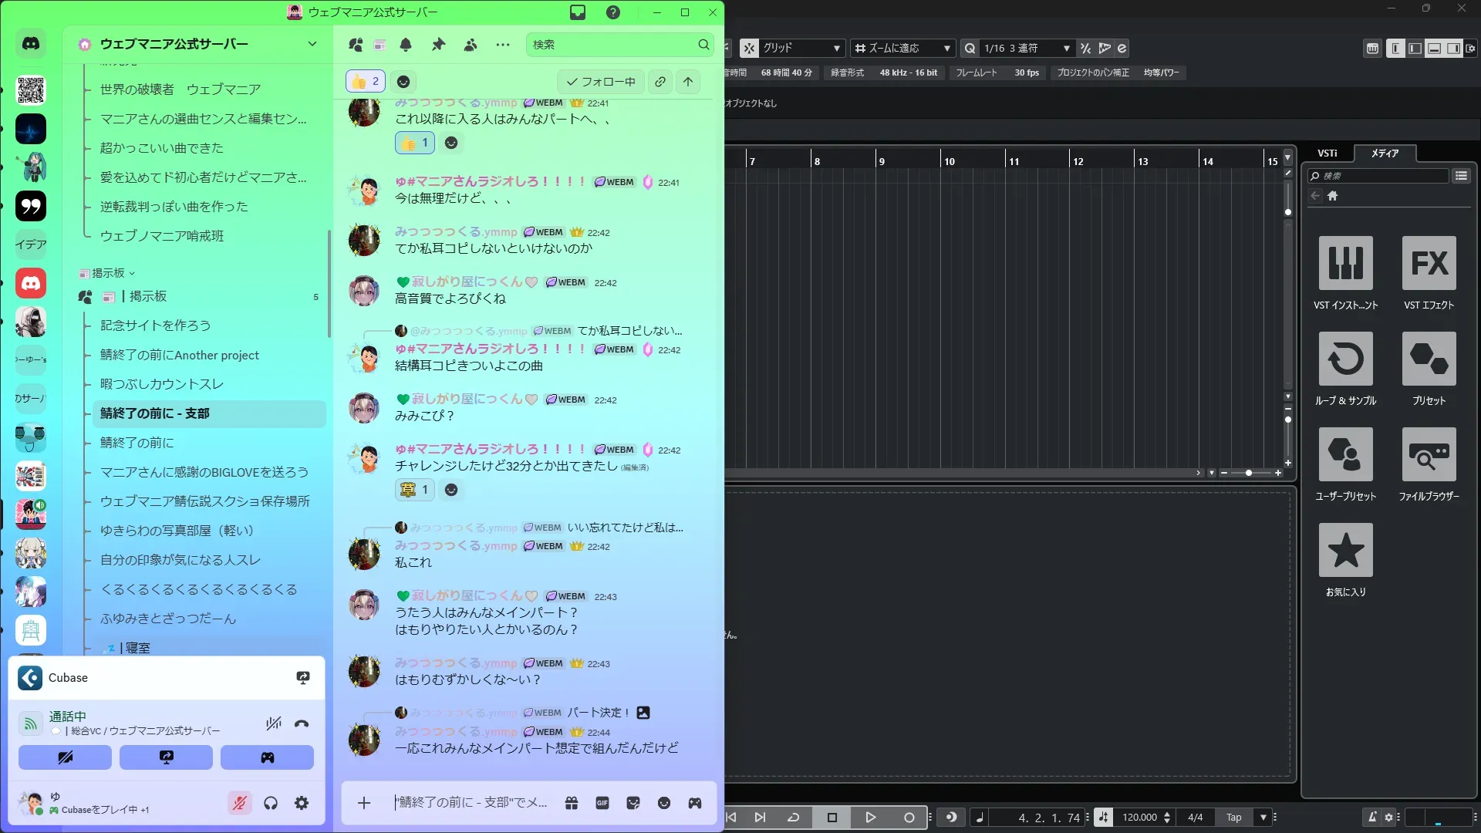Show pinned messages with pin icon
The image size is (1481, 833).
click(x=438, y=45)
